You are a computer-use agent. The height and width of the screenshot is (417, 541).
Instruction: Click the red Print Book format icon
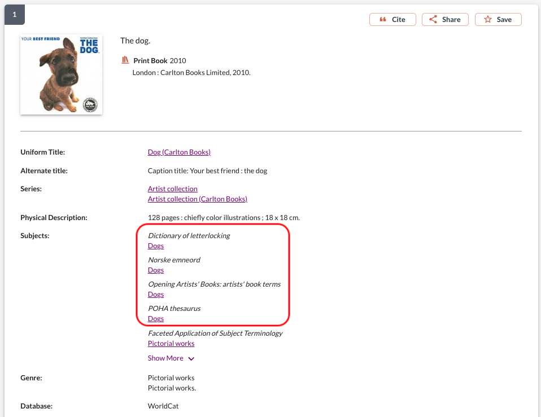[125, 60]
